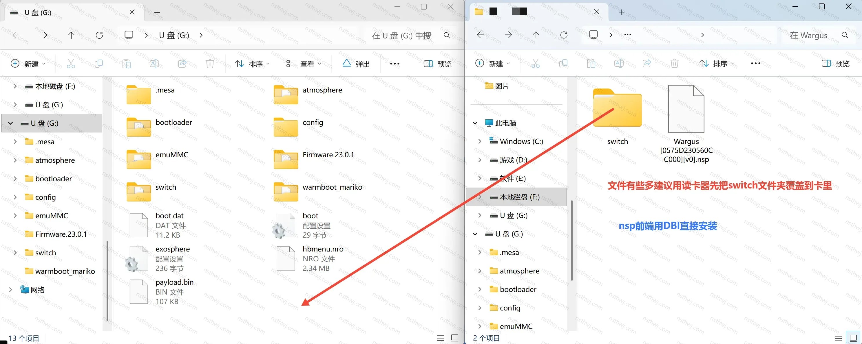This screenshot has width=862, height=344.
Task: Open the 排序 sort dropdown in the left window
Action: 252,64
